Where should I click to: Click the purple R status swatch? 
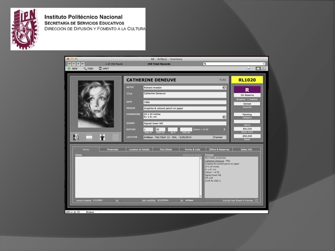coord(247,90)
